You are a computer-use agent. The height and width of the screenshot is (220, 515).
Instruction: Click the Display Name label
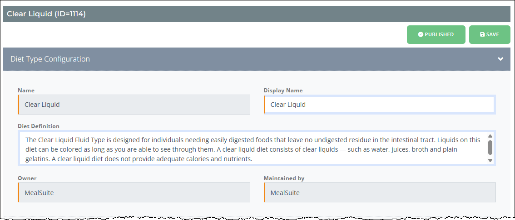[x=283, y=91]
